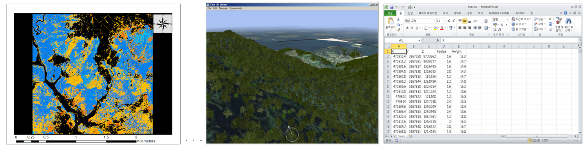Click the green File button in Excel
This screenshot has width=584, height=151.
tap(390, 13)
